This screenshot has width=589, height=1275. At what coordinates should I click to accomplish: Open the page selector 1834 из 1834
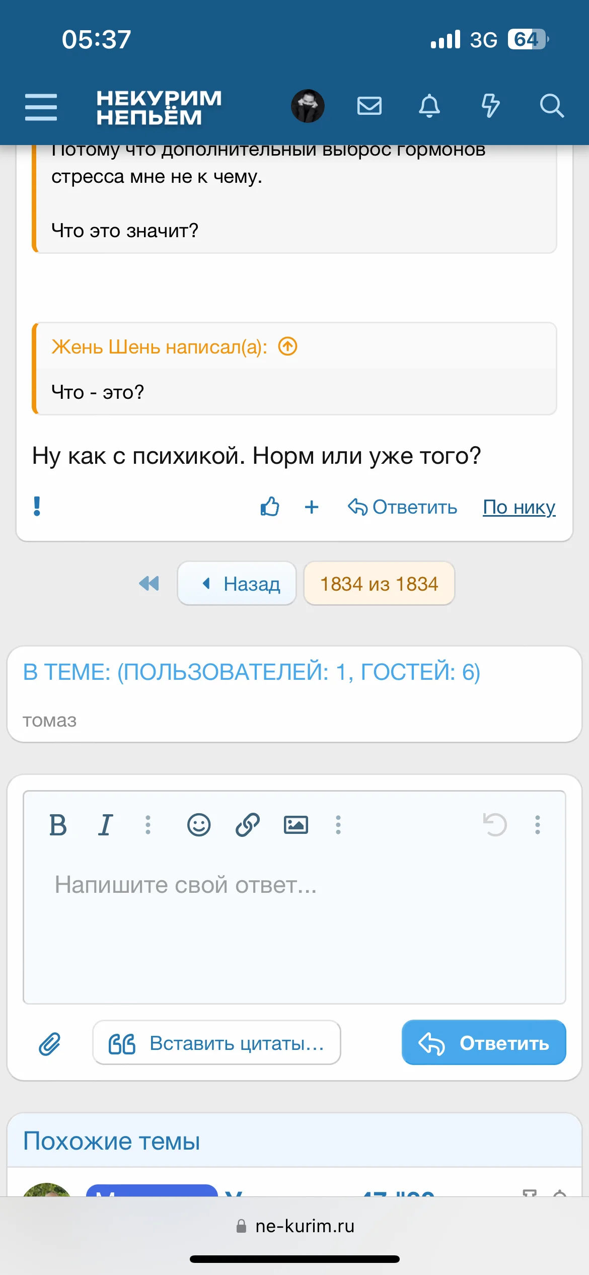[x=379, y=584]
